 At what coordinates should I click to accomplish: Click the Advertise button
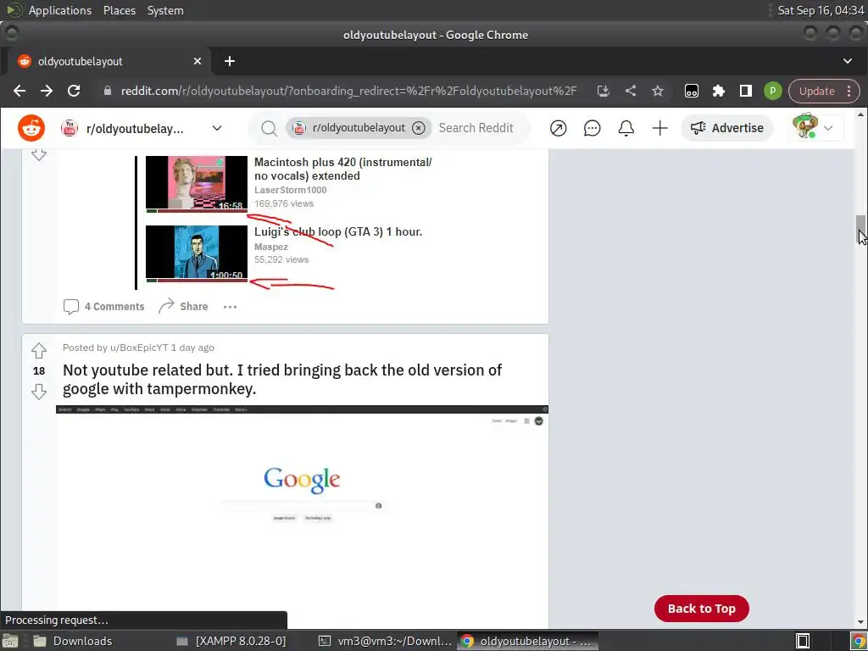click(x=726, y=128)
